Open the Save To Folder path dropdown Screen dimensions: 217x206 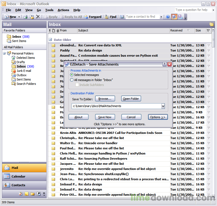pyautogui.click(x=163, y=106)
